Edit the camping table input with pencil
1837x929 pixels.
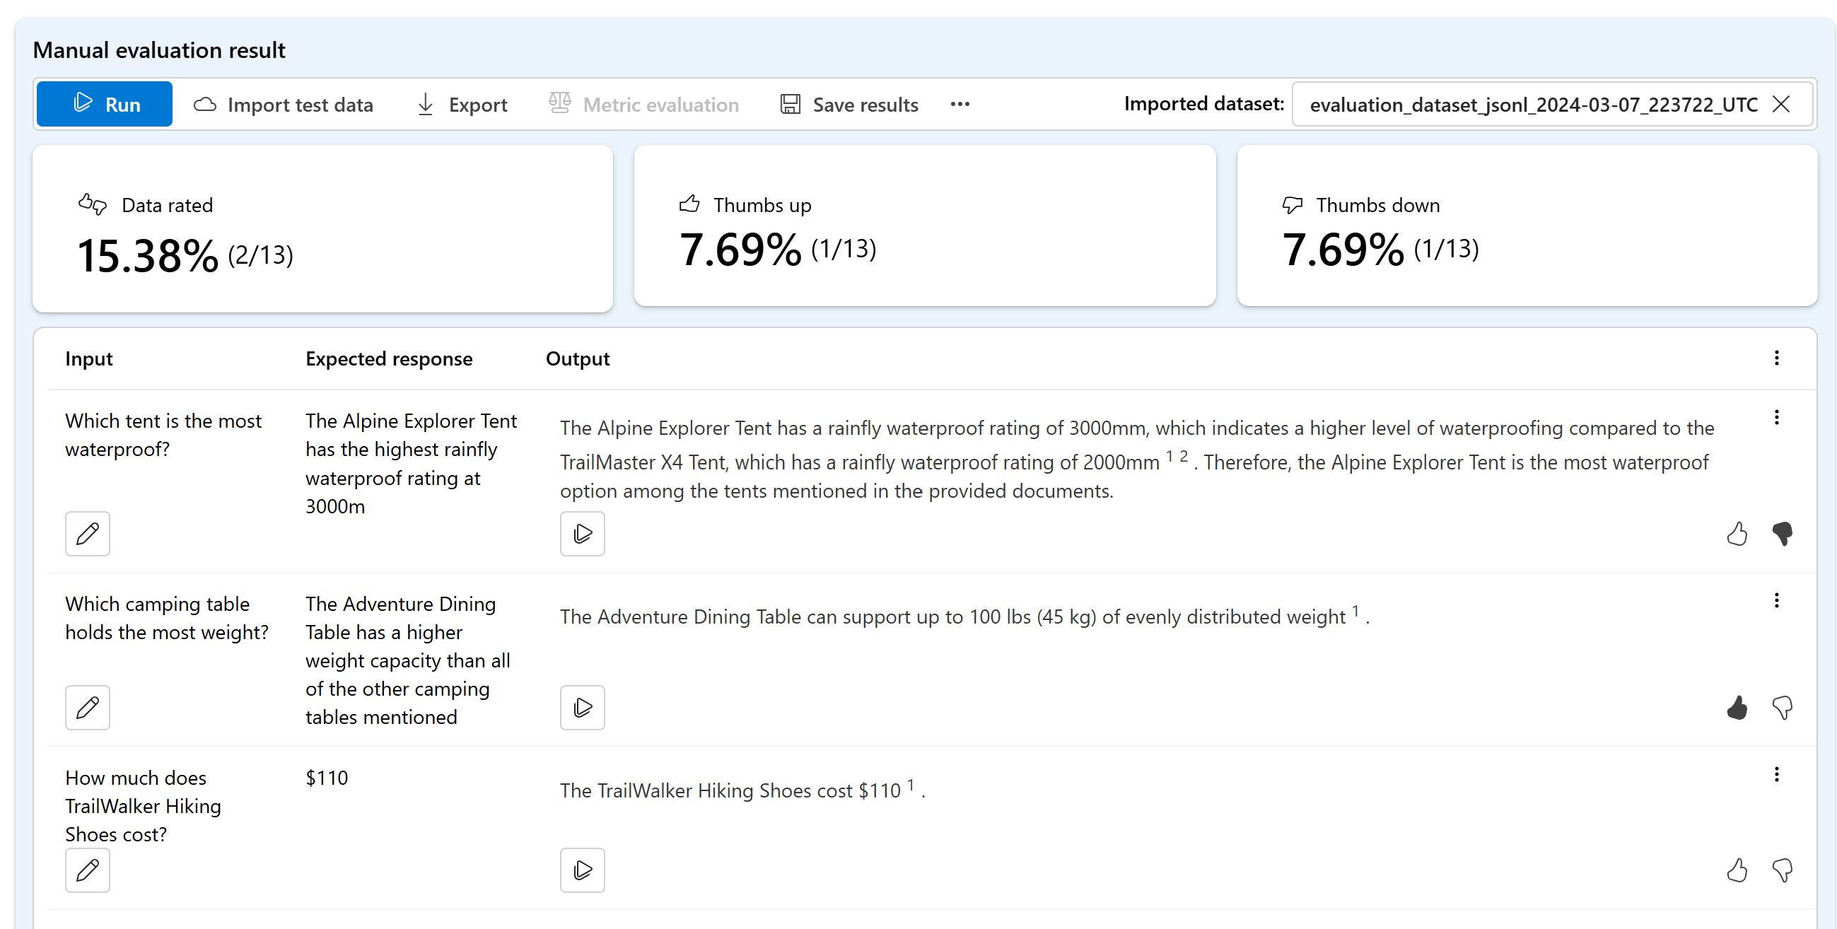pos(87,707)
